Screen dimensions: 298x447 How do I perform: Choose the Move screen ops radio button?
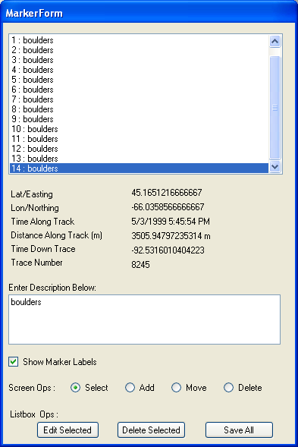(x=176, y=387)
